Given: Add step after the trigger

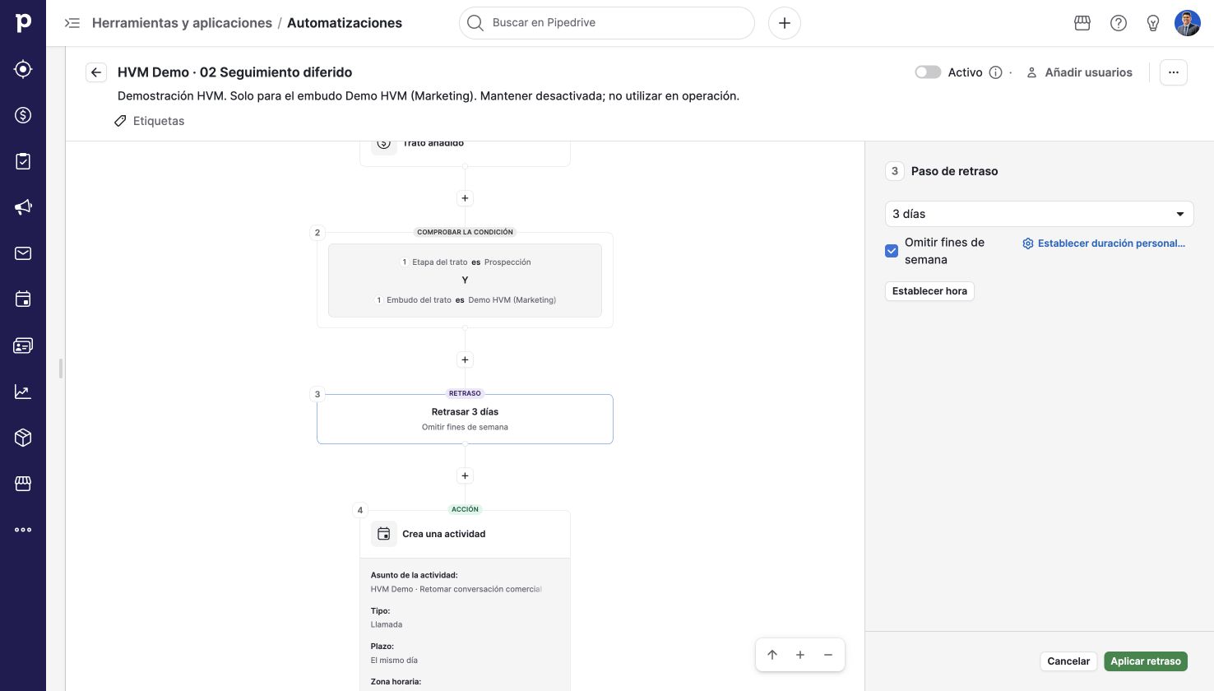Looking at the screenshot, I should pyautogui.click(x=465, y=198).
